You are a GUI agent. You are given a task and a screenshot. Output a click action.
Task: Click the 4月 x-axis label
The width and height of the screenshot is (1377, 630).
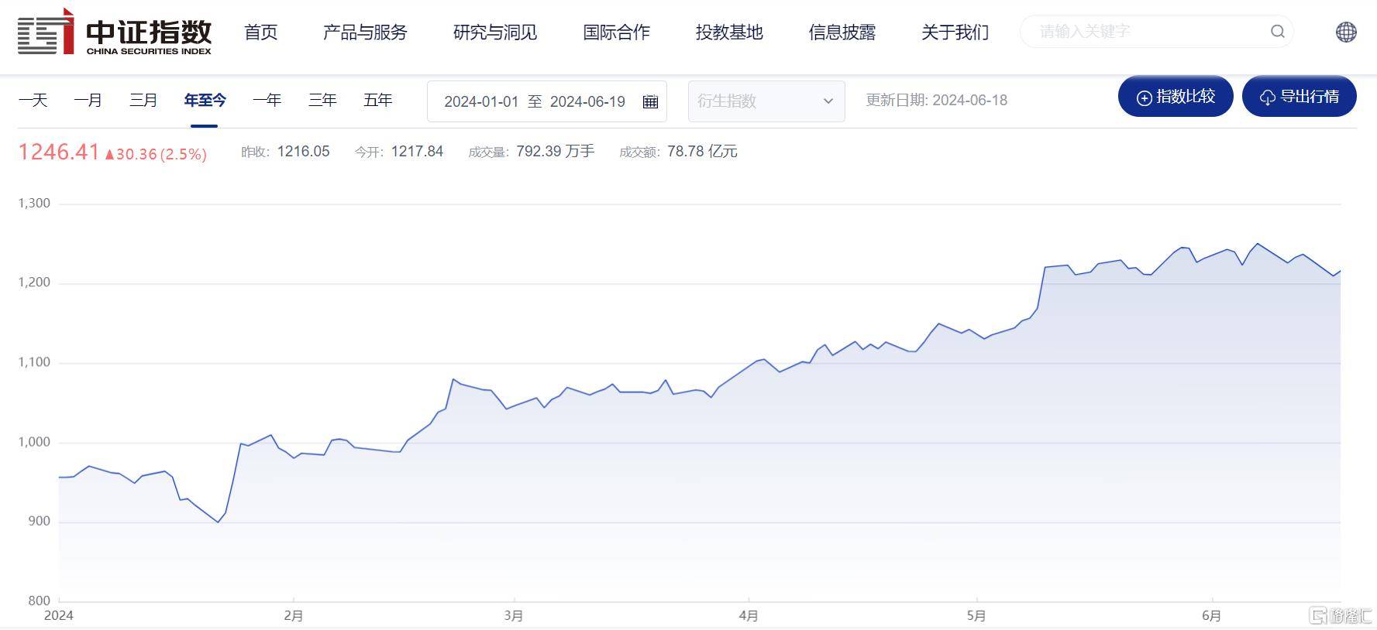[x=749, y=616]
